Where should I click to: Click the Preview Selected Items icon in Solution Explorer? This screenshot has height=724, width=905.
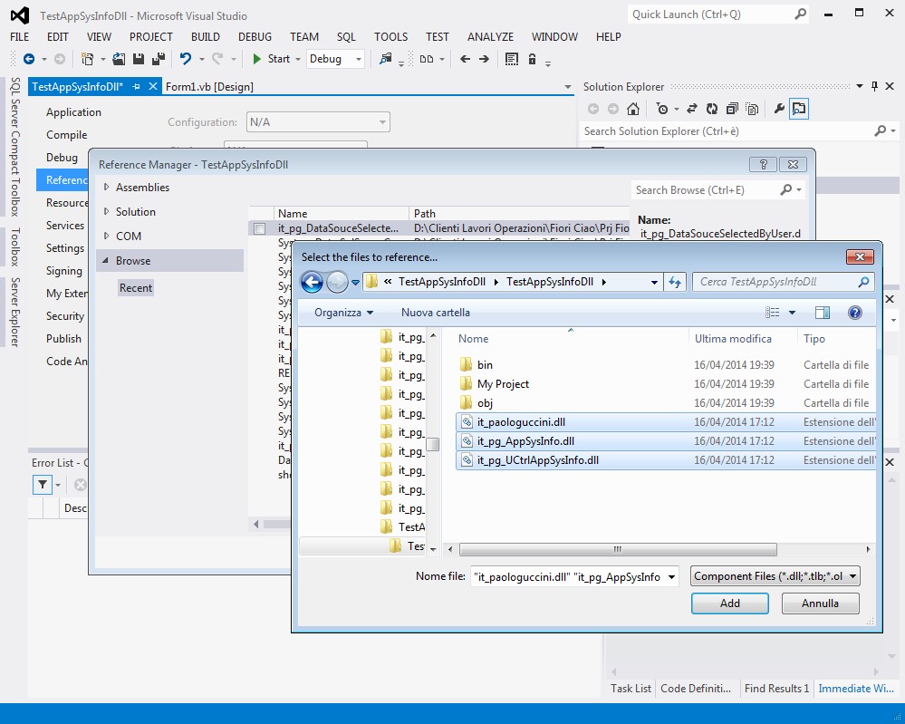799,109
